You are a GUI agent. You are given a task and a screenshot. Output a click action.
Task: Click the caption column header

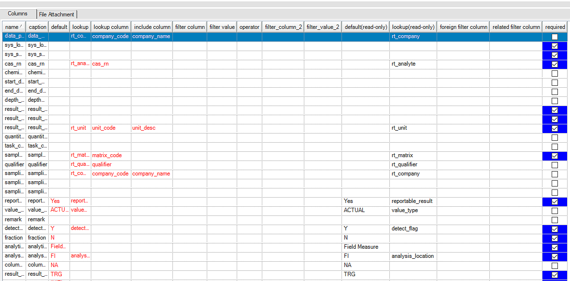point(38,27)
